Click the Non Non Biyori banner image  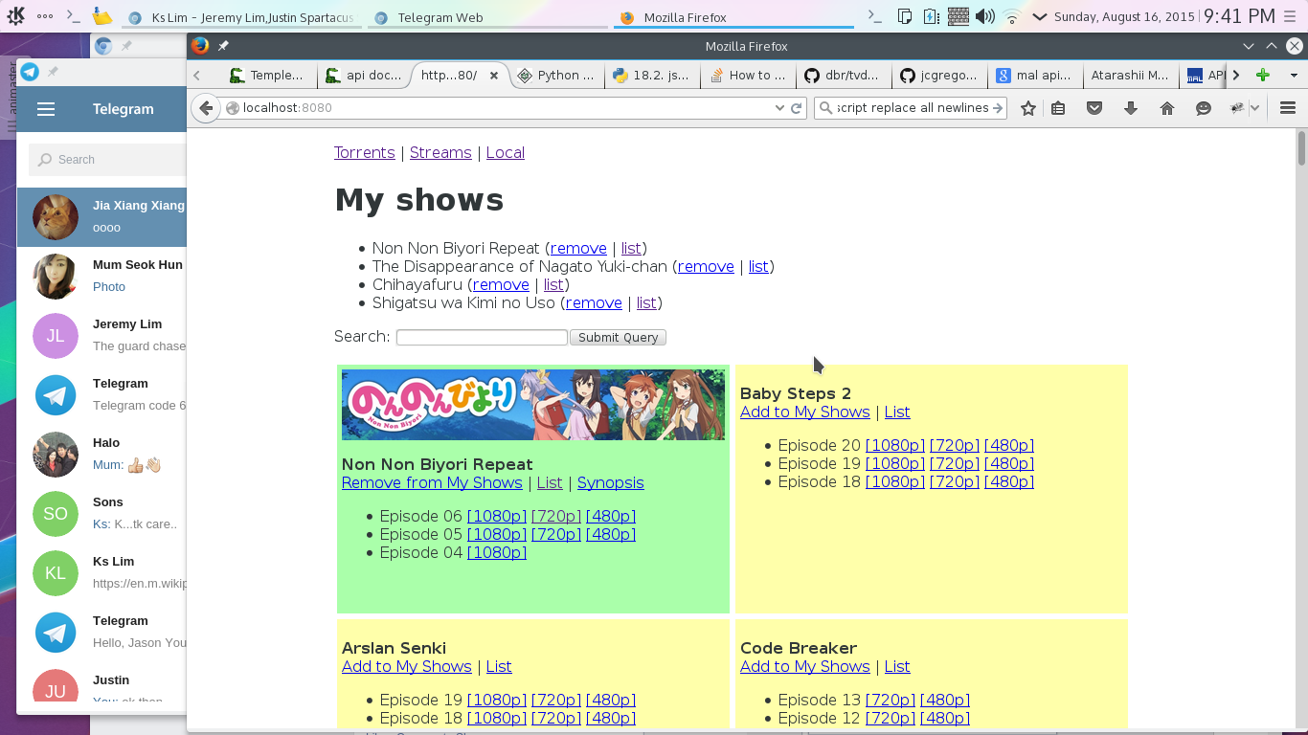[533, 405]
